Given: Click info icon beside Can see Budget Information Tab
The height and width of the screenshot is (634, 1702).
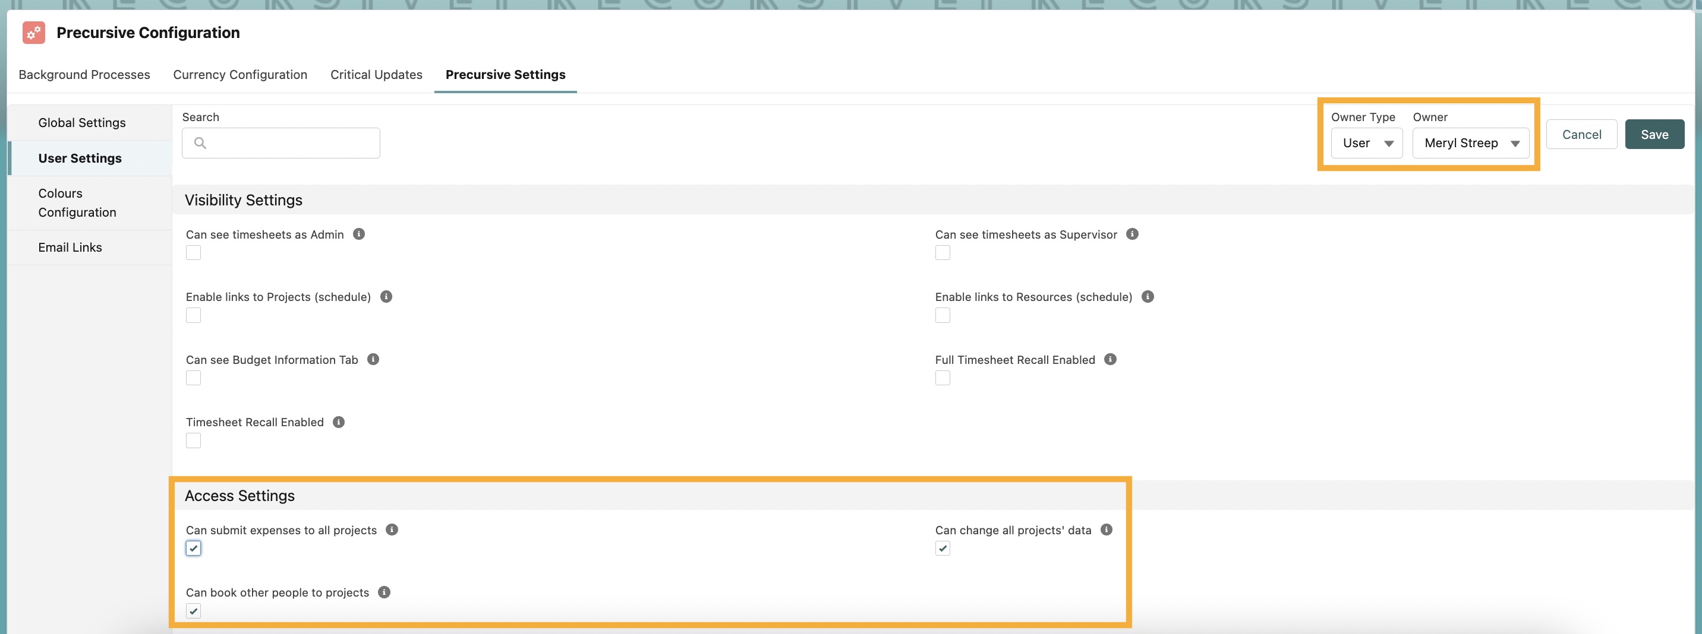Looking at the screenshot, I should coord(373,360).
